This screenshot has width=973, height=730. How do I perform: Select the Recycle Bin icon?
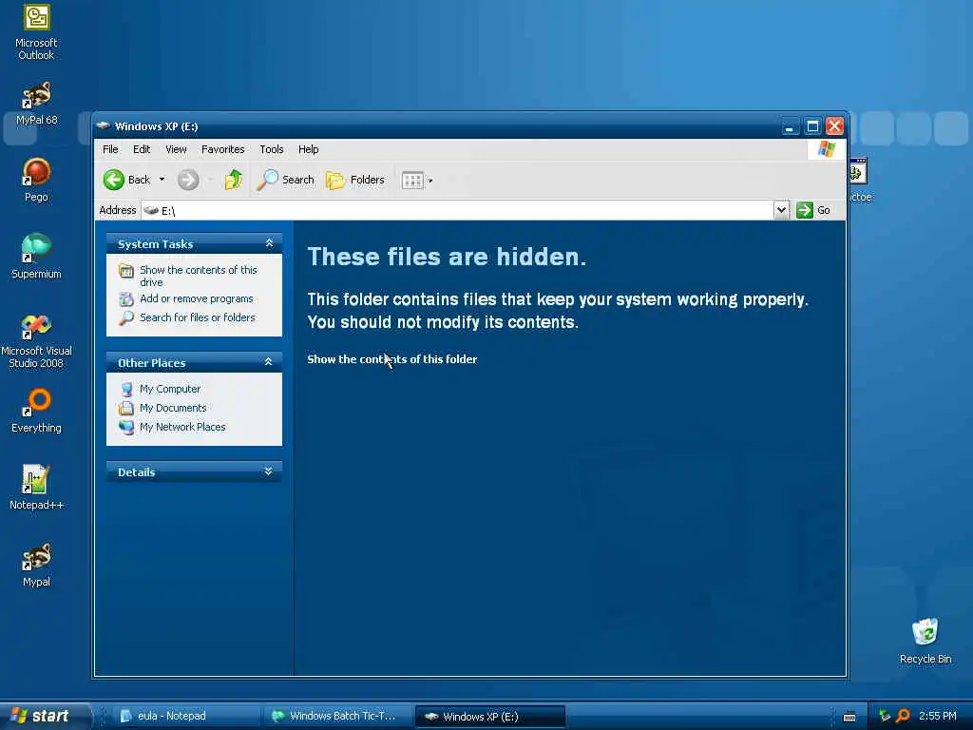(x=925, y=642)
